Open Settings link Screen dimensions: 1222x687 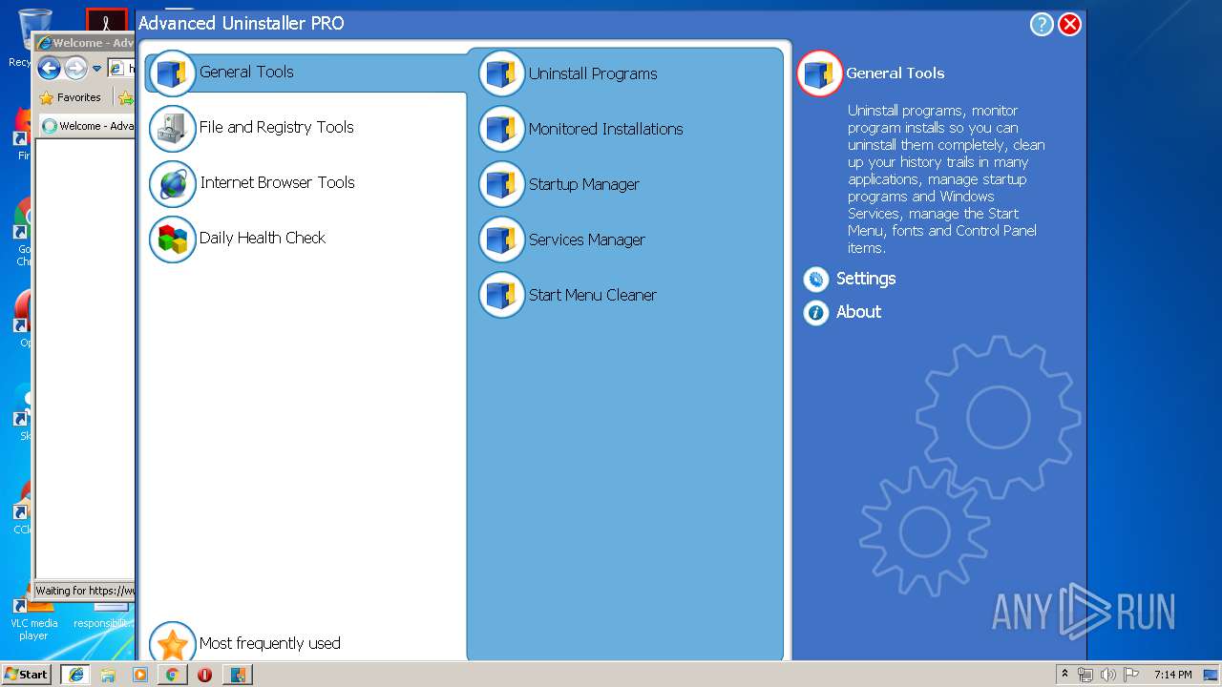[866, 279]
